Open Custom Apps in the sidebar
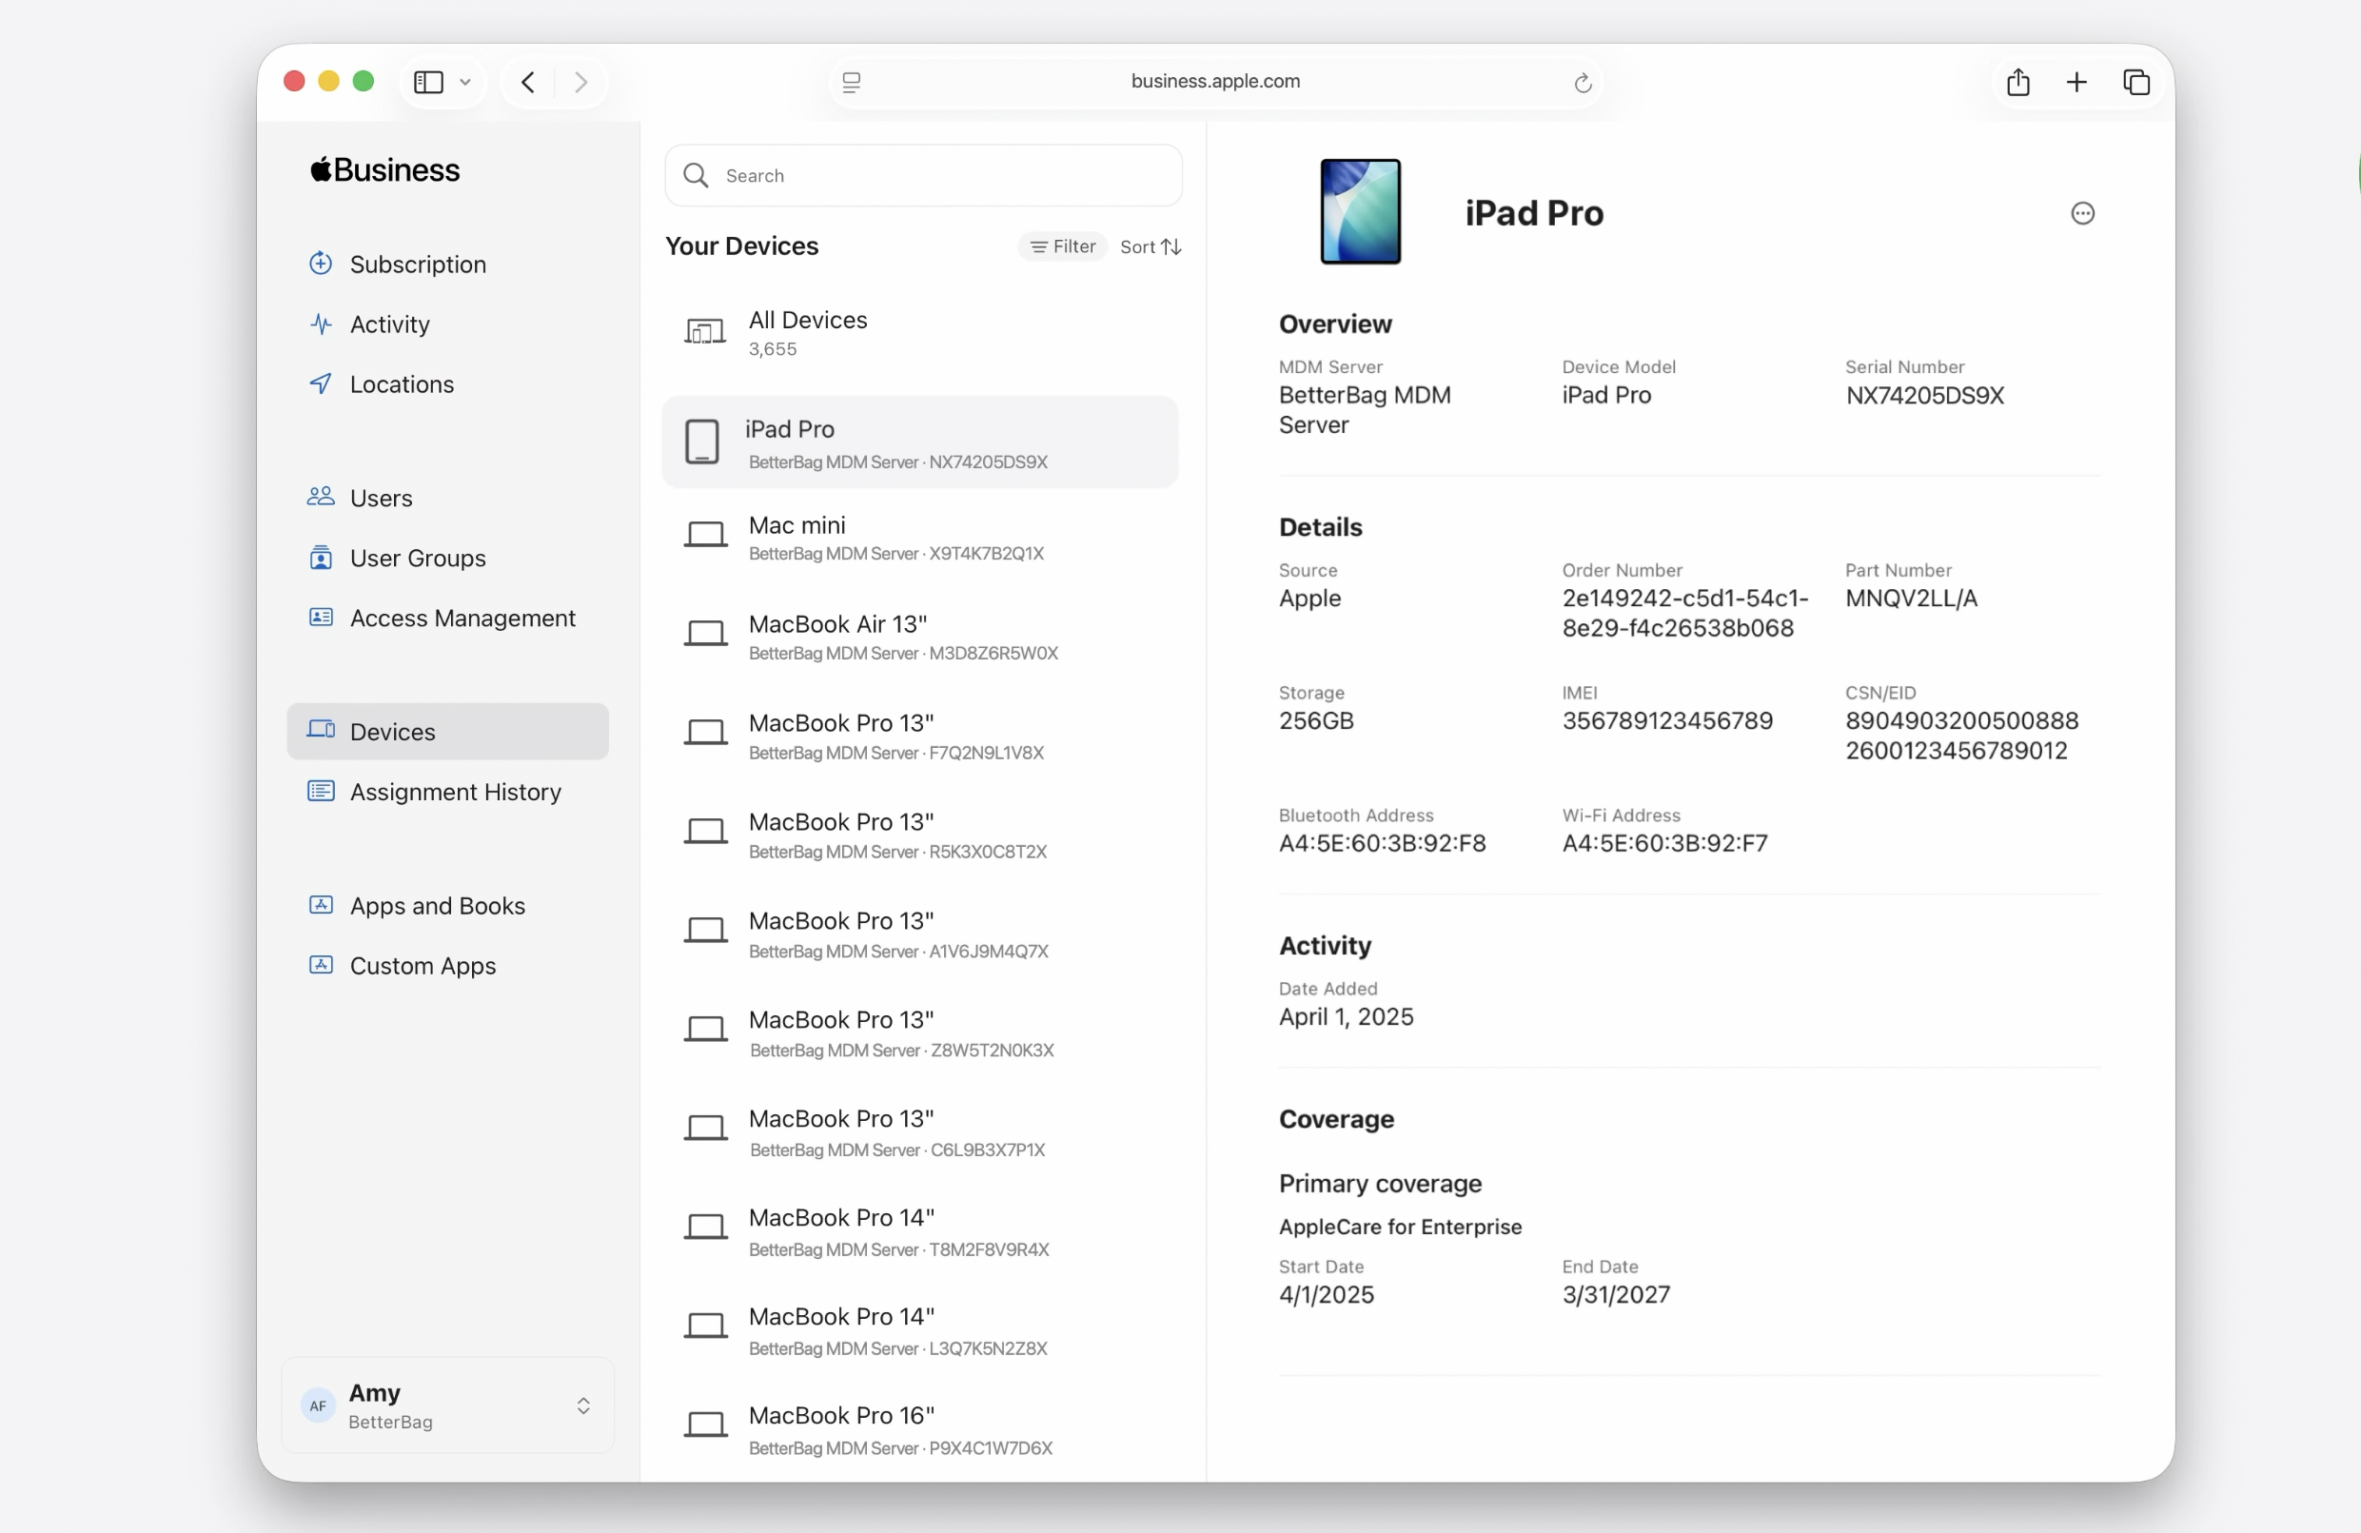Screen dimensions: 2361x1533 (x=447, y=966)
